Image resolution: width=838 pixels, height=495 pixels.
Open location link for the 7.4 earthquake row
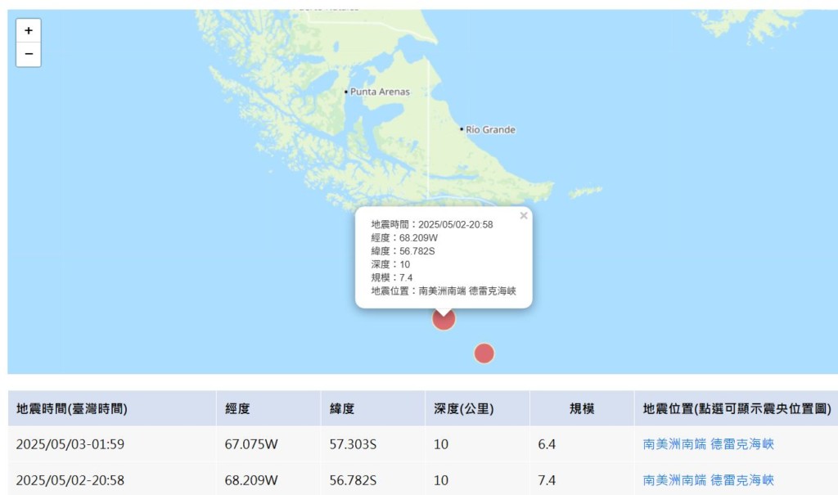pos(708,480)
